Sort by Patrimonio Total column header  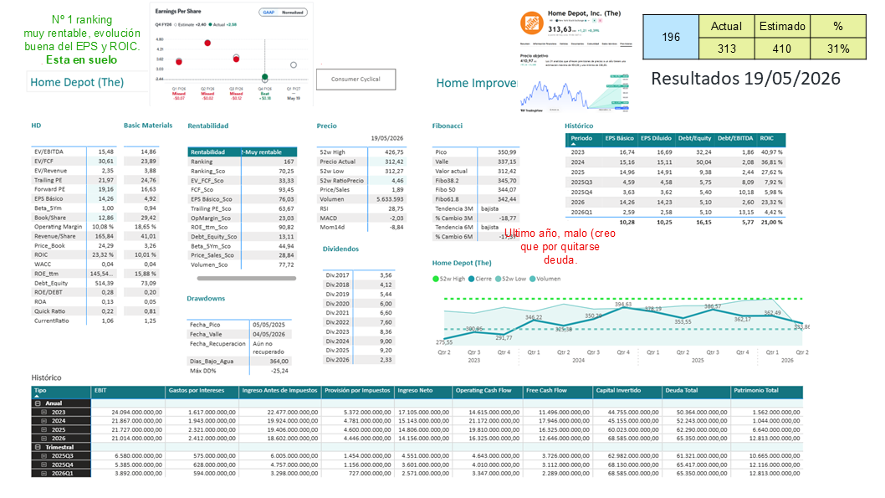tap(766, 391)
